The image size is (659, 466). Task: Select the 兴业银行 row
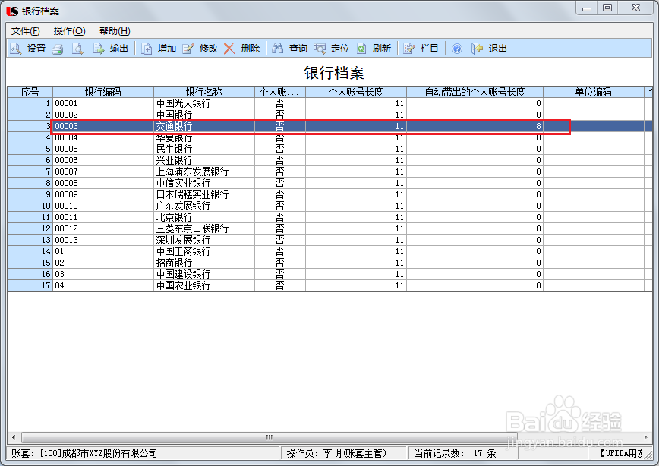tap(330, 160)
